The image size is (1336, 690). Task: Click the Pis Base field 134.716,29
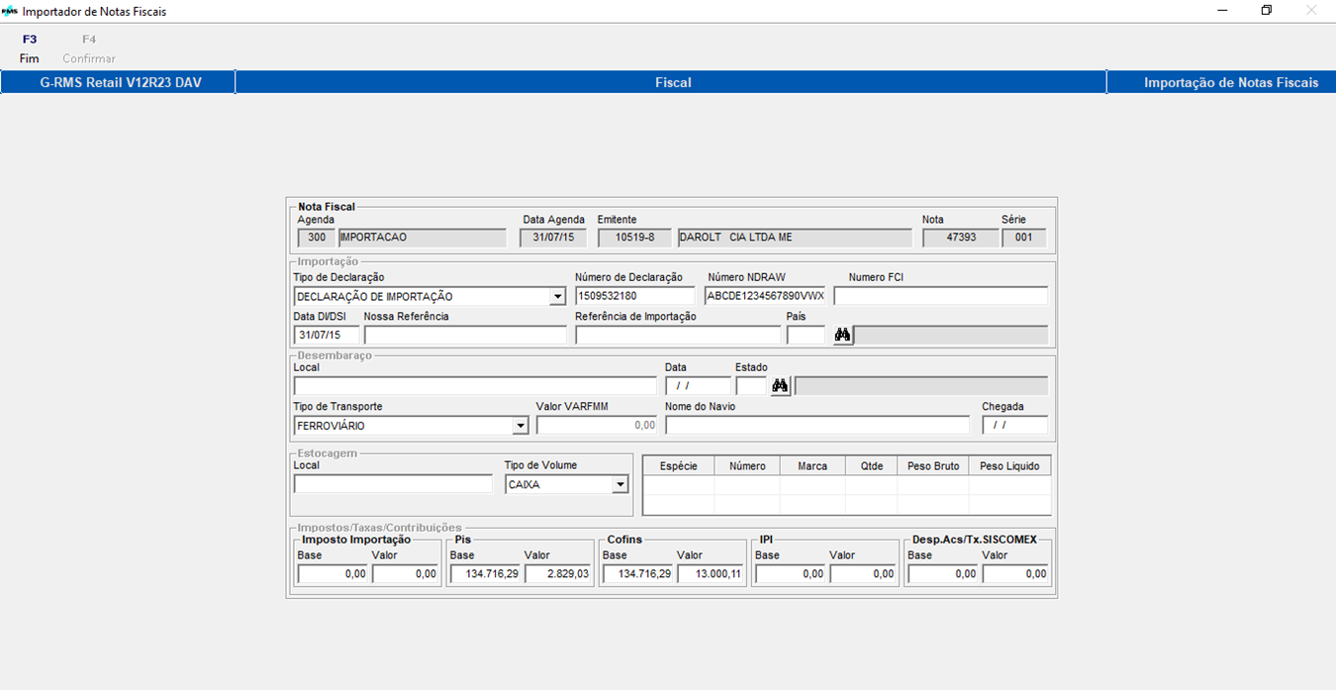[486, 574]
